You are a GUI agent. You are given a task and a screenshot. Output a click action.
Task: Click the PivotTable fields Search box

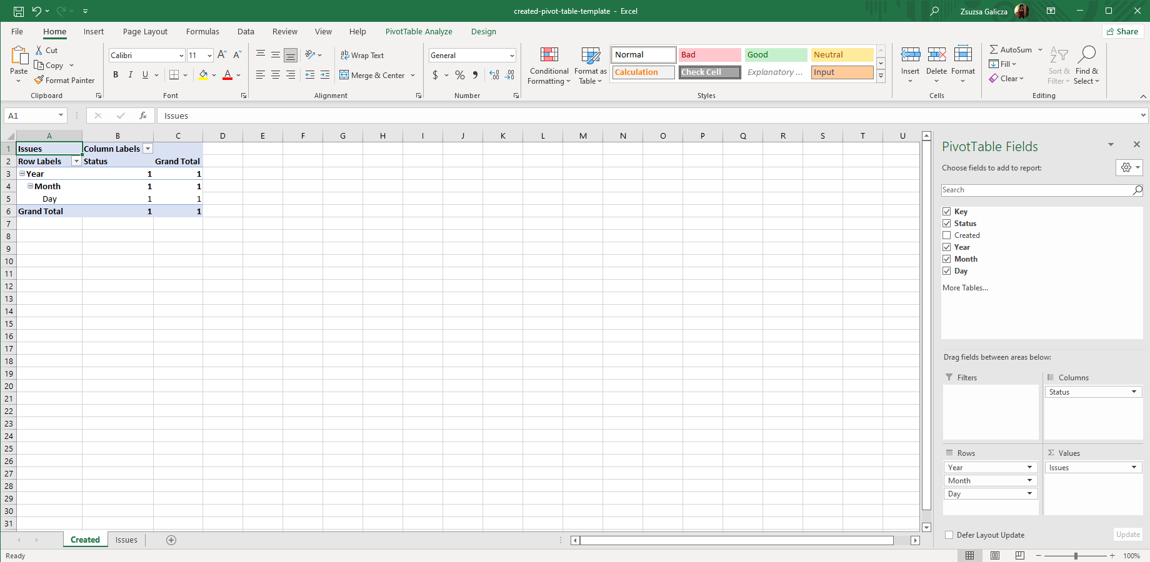coord(1036,190)
